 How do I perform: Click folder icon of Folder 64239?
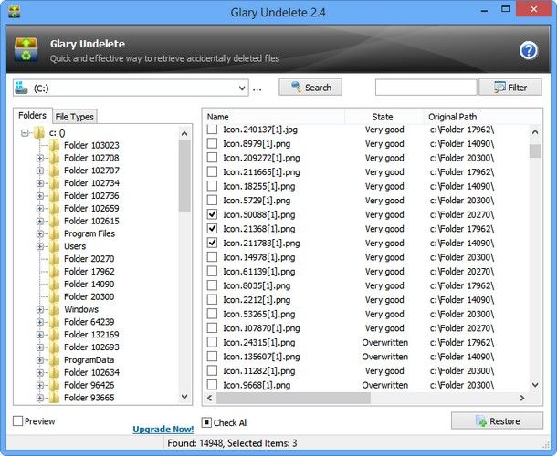(55, 322)
